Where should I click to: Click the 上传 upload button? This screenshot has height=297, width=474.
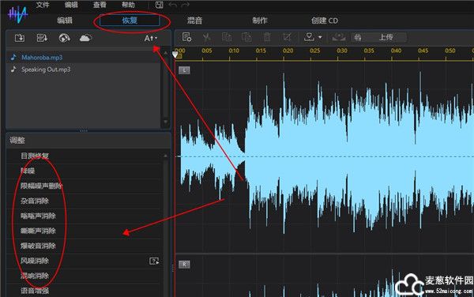386,37
